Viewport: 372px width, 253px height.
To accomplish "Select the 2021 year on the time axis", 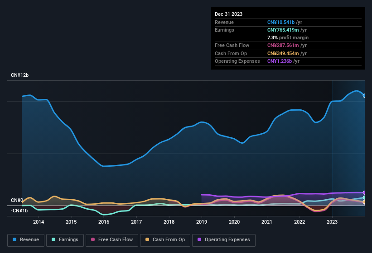I will (267, 222).
